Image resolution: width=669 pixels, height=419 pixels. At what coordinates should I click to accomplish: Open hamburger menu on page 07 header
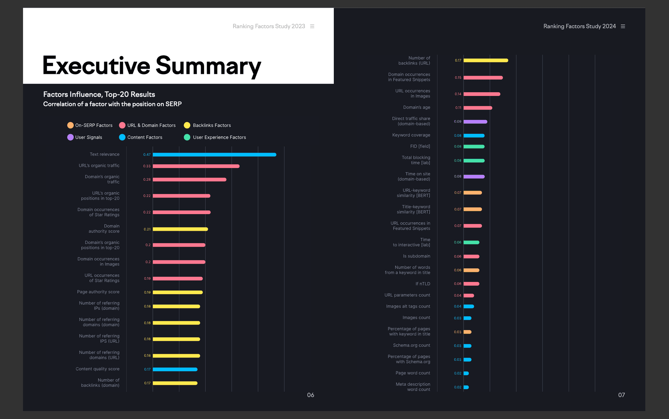point(623,26)
